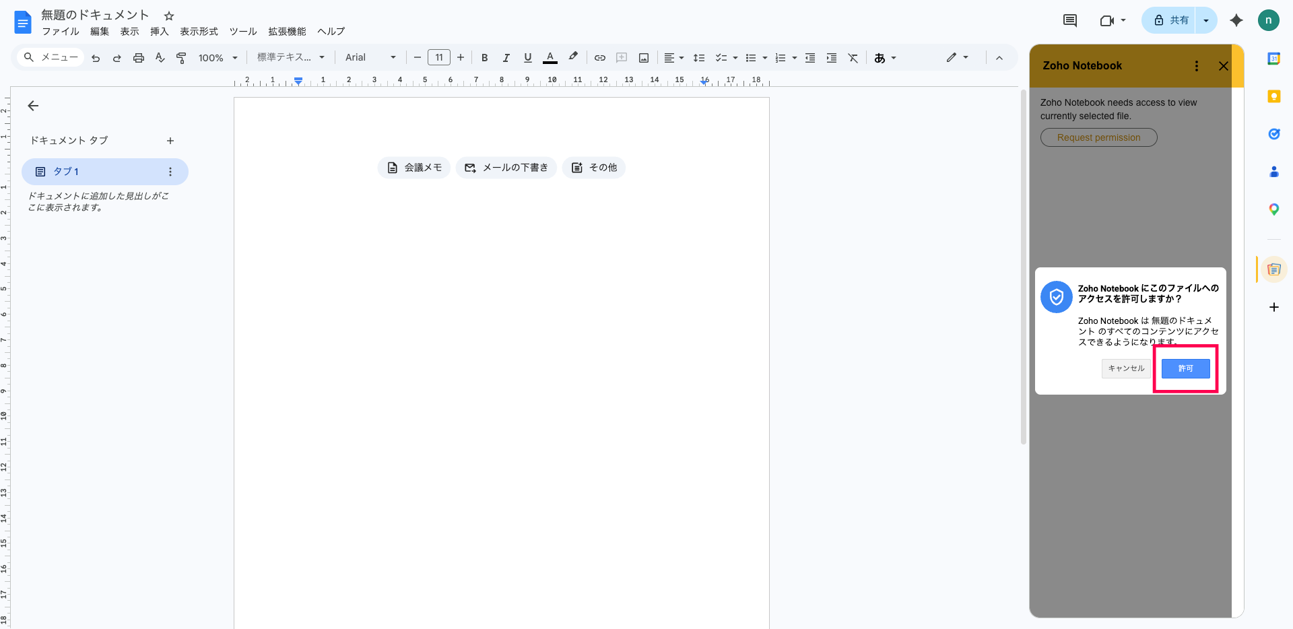Open the Arial font dropdown
Viewport: 1293px width, 629px height.
click(x=370, y=58)
